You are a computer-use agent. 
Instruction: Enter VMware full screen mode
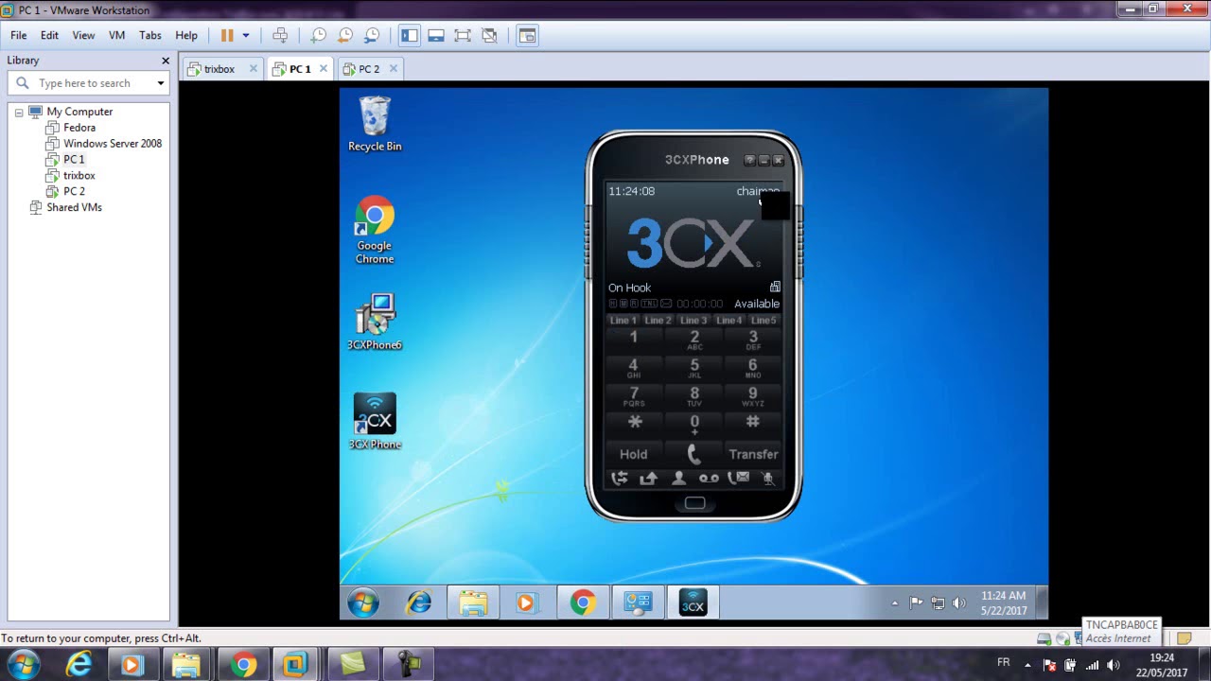[463, 35]
